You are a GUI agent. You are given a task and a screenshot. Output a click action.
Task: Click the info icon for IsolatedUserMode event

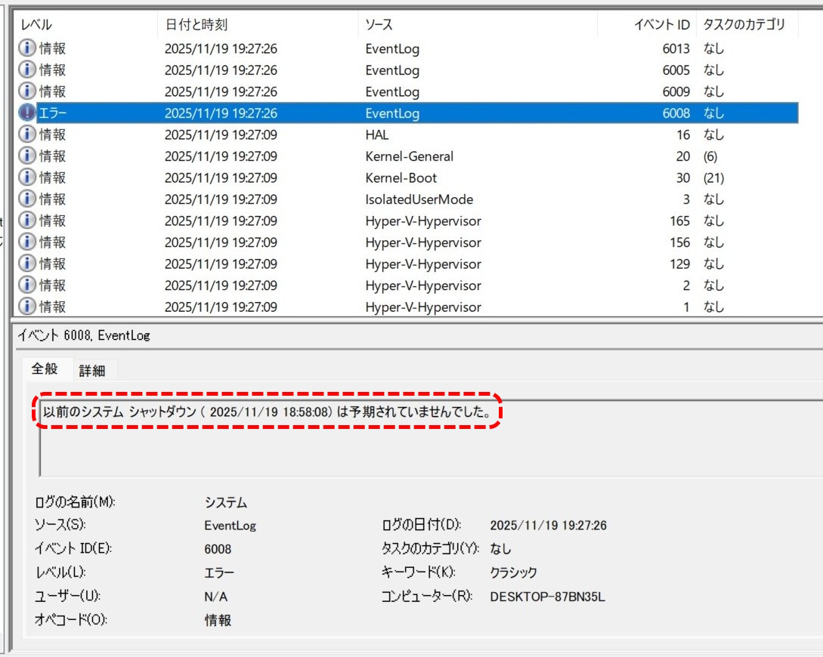(27, 199)
